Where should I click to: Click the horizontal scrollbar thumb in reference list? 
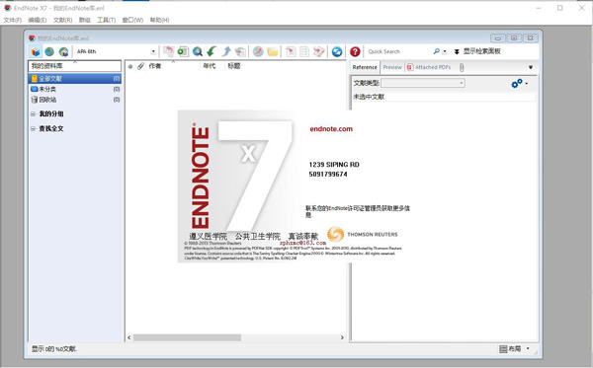tap(187, 337)
